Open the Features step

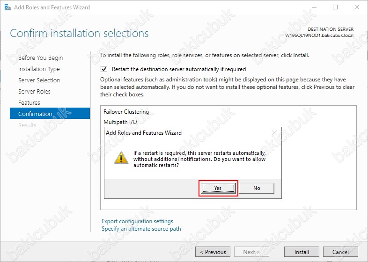pos(29,103)
